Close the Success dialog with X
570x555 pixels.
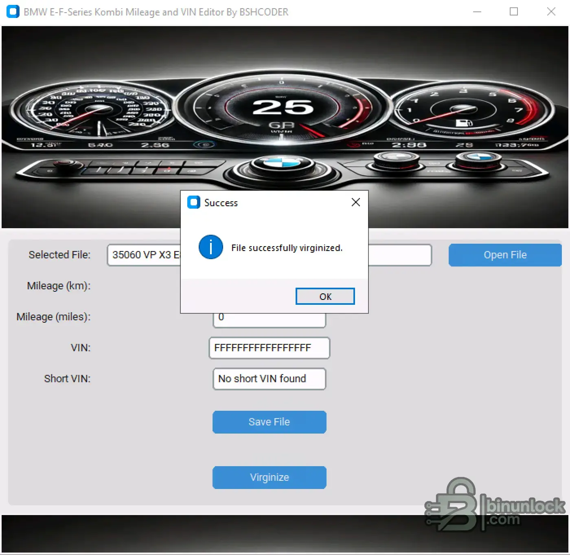pos(355,202)
